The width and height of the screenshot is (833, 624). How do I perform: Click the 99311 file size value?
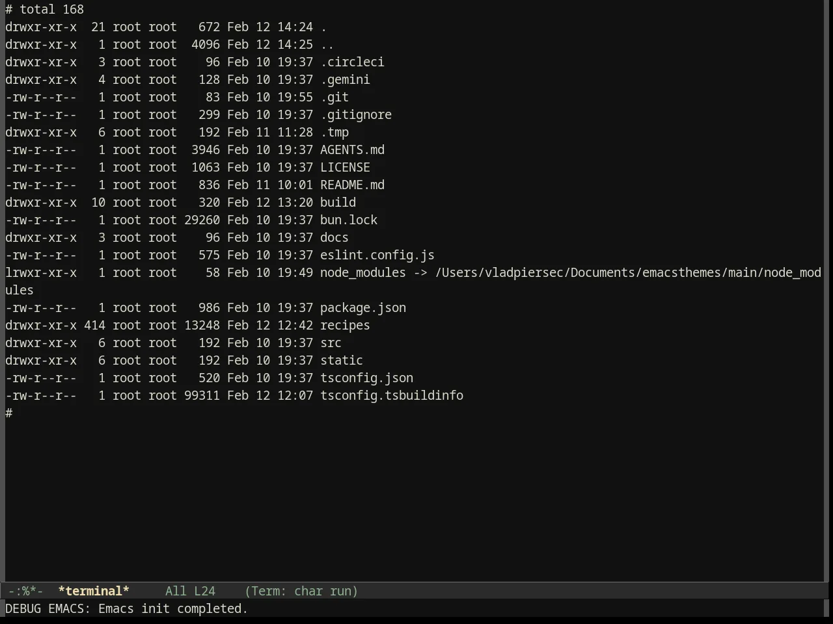coord(202,395)
